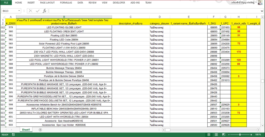Open zoom dialog via 100 % label

tap(258, 135)
